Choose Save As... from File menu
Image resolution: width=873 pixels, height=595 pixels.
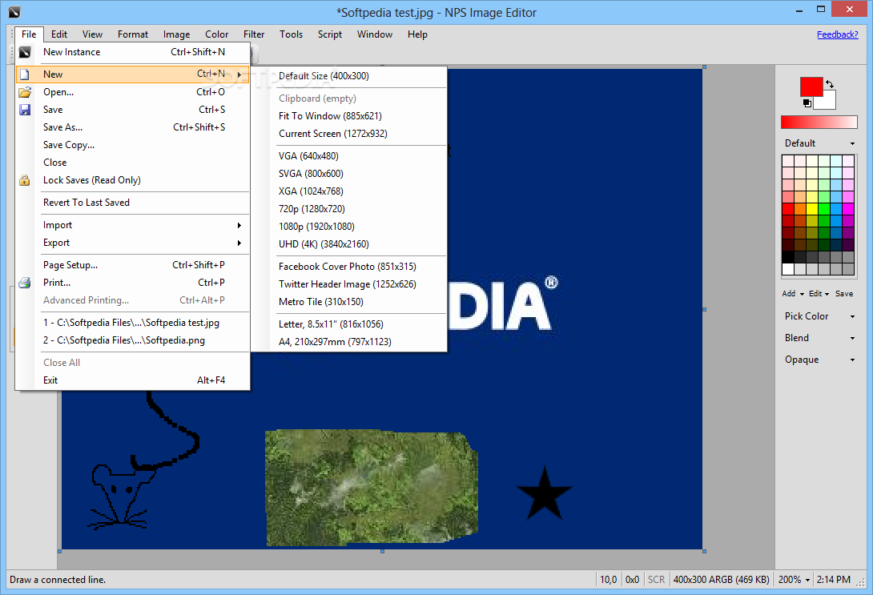pos(132,127)
